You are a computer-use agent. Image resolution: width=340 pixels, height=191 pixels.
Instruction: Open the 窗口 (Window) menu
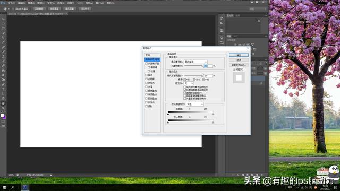point(100,3)
